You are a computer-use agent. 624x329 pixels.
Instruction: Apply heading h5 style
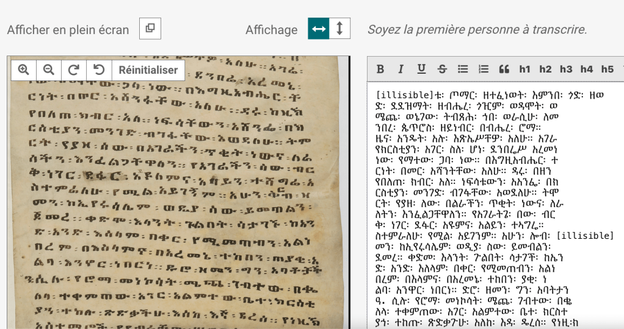[x=607, y=69]
